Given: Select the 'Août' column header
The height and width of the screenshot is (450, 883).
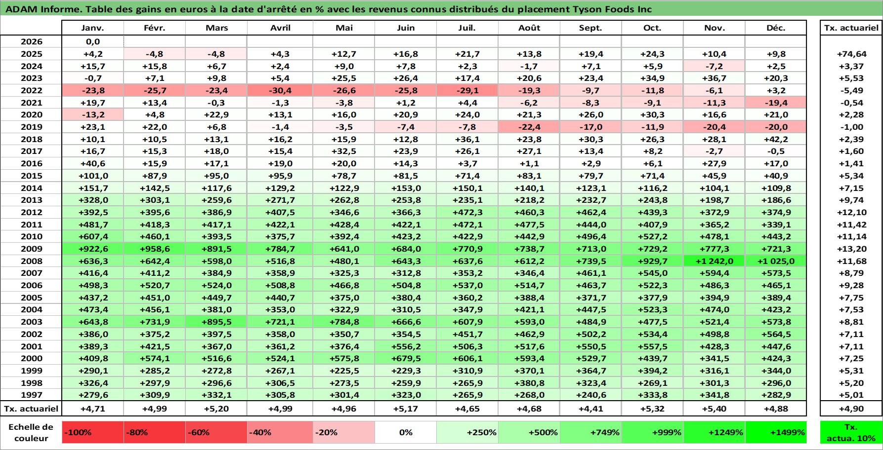Looking at the screenshot, I should coord(529,28).
